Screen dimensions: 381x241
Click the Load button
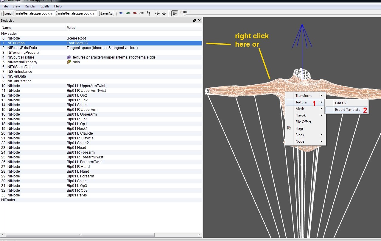pos(8,13)
